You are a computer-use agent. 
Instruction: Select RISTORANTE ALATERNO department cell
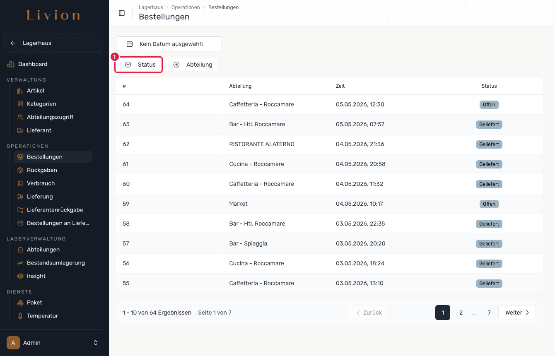pos(262,144)
